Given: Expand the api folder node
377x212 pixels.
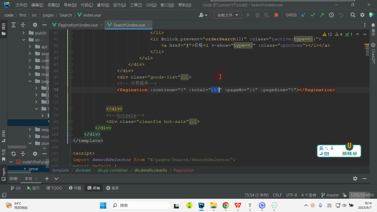Looking at the screenshot, I should pos(30,47).
